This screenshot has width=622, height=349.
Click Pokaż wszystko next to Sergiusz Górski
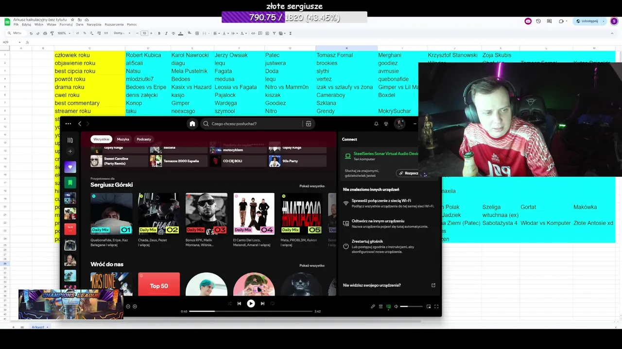tap(312, 186)
